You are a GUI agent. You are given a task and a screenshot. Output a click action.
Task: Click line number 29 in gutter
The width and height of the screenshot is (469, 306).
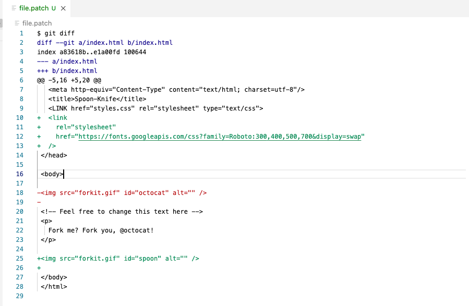point(20,296)
